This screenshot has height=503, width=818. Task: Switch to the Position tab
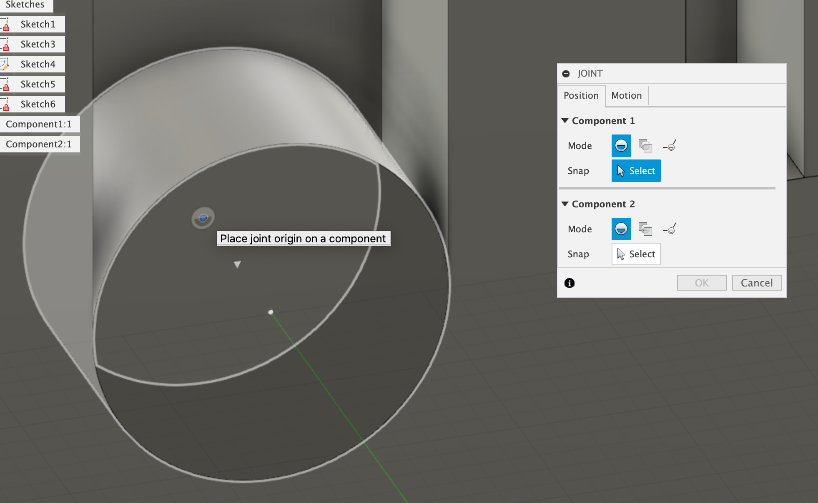(x=581, y=96)
